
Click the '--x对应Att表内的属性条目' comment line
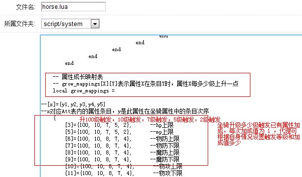(x=125, y=111)
